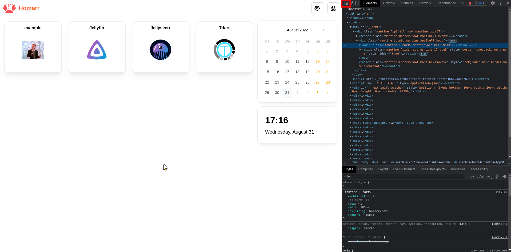
Task: Open the react-refresh.js script link
Action: pos(423,79)
